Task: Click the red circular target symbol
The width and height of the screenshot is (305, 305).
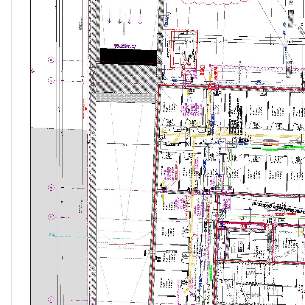Action: [x=243, y=226]
